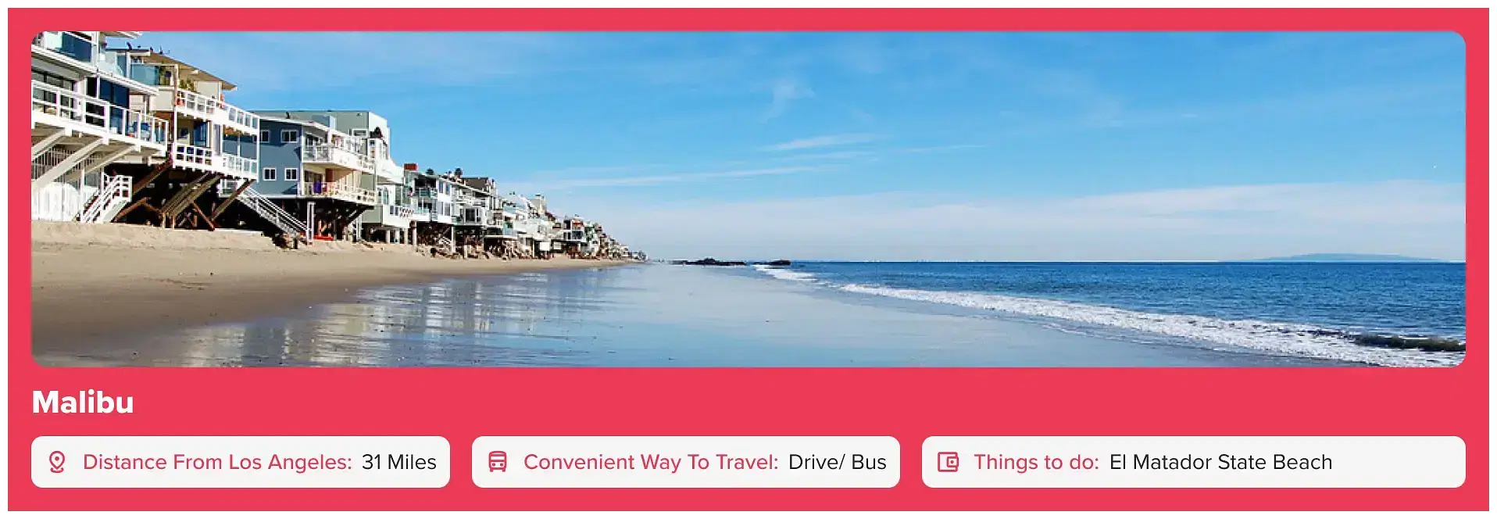The image size is (1497, 519).
Task: Click the Things to do label
Action: point(1036,462)
